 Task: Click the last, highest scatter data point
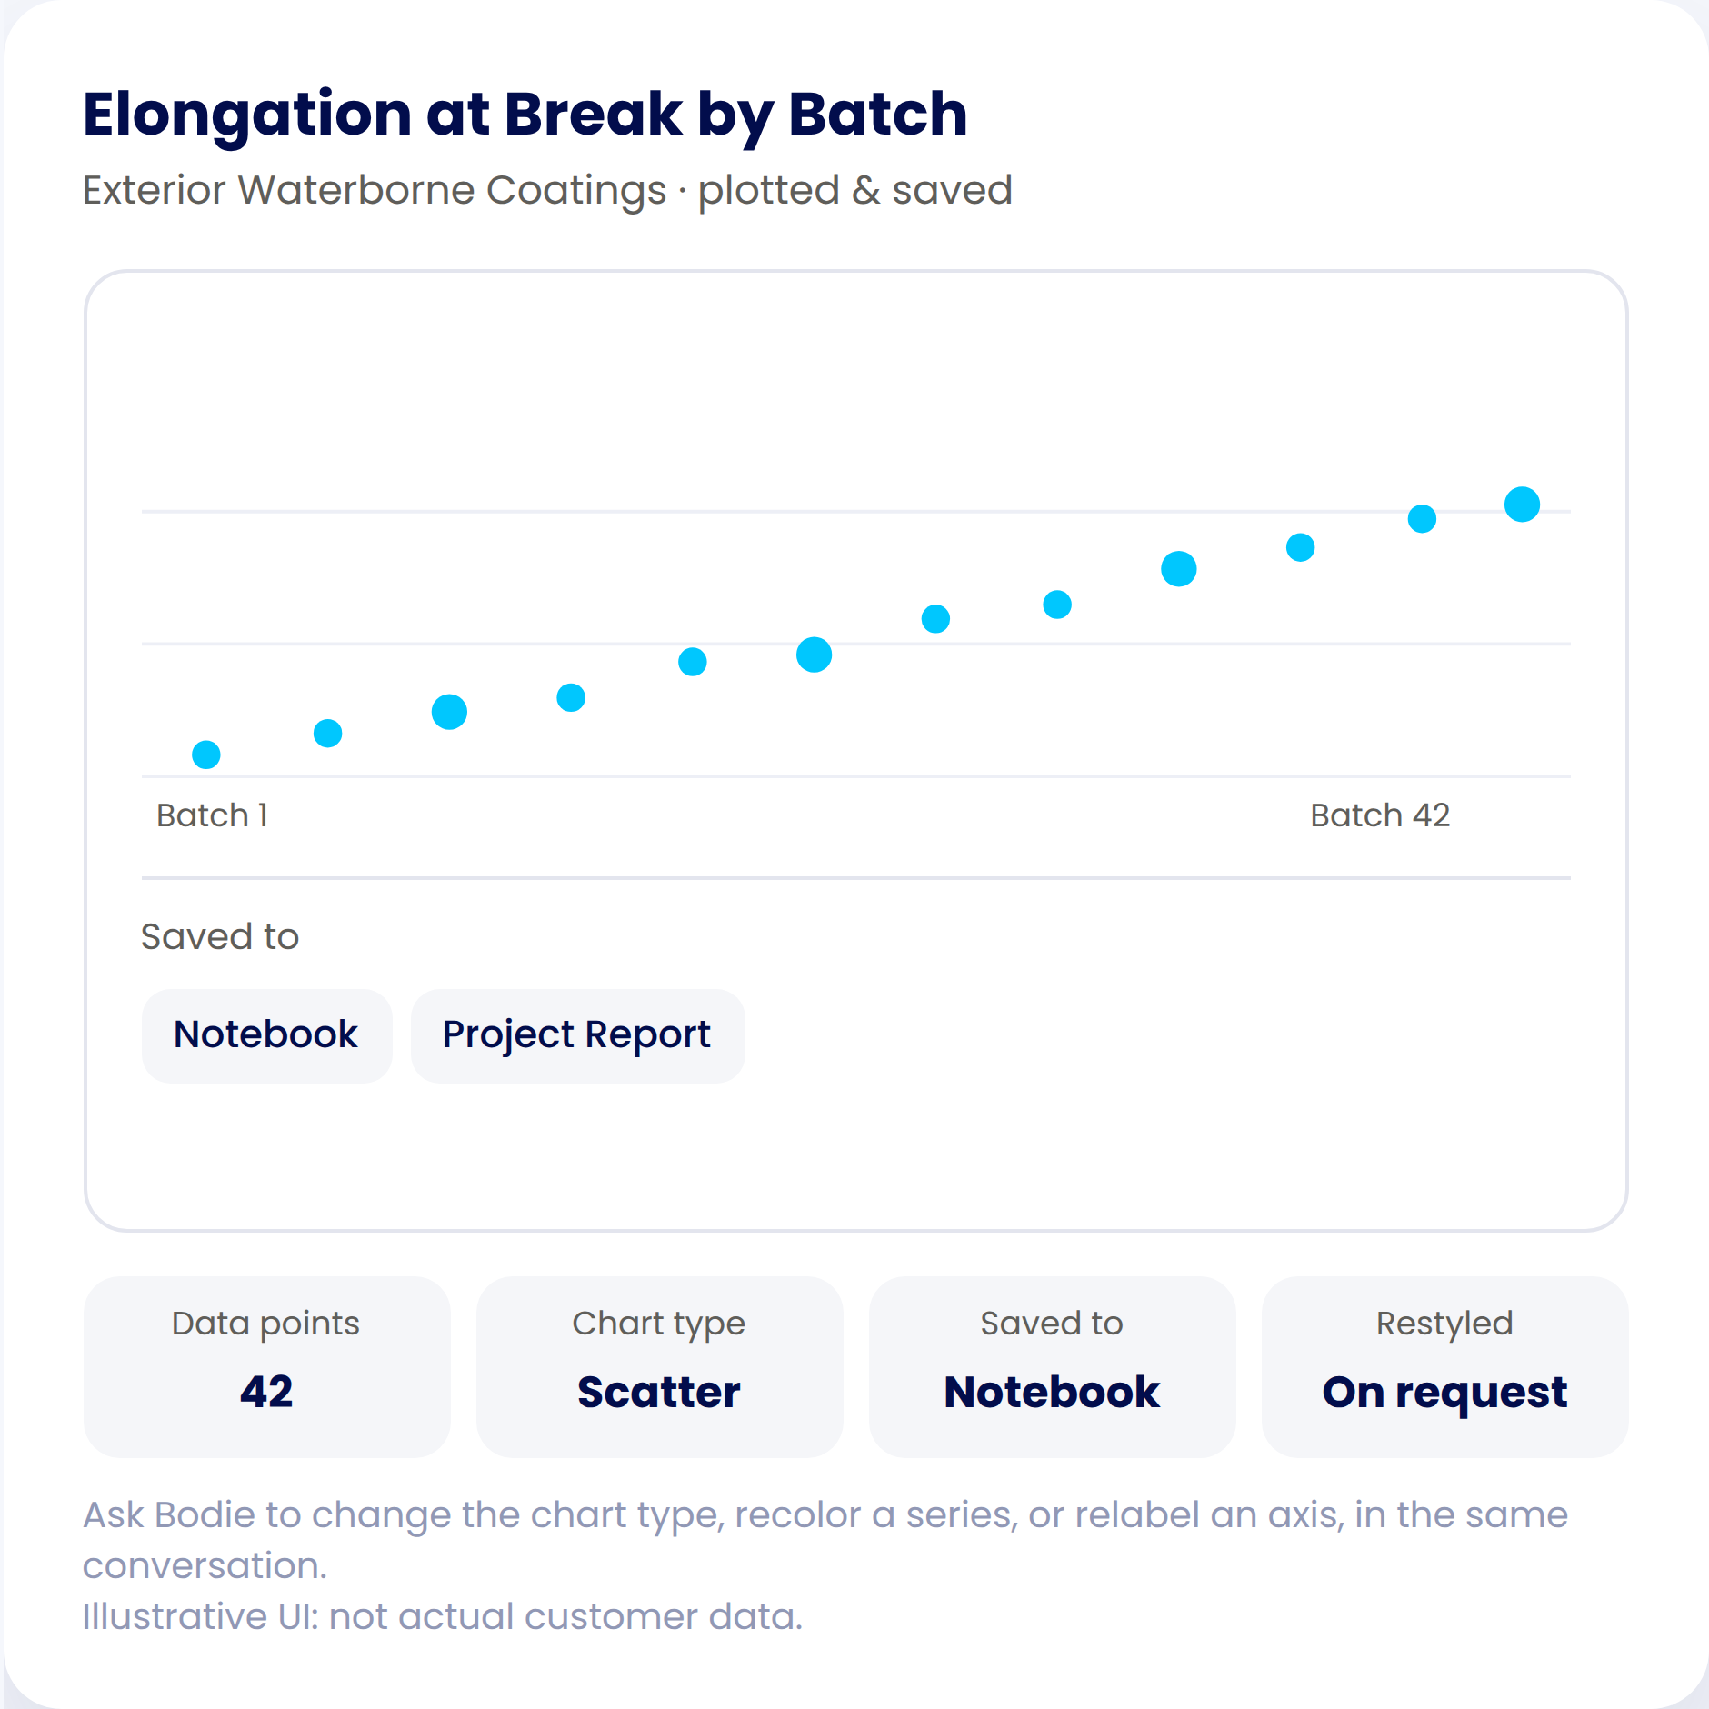[1522, 504]
